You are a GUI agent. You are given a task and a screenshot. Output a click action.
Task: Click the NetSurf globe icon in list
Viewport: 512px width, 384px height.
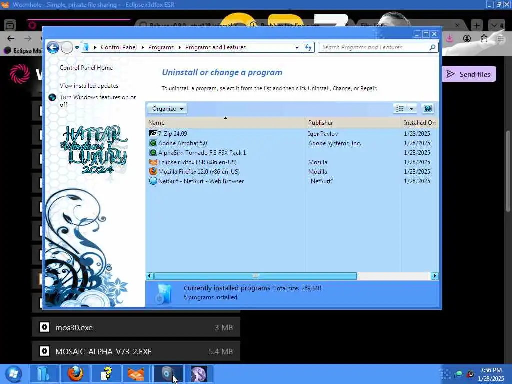tap(153, 181)
